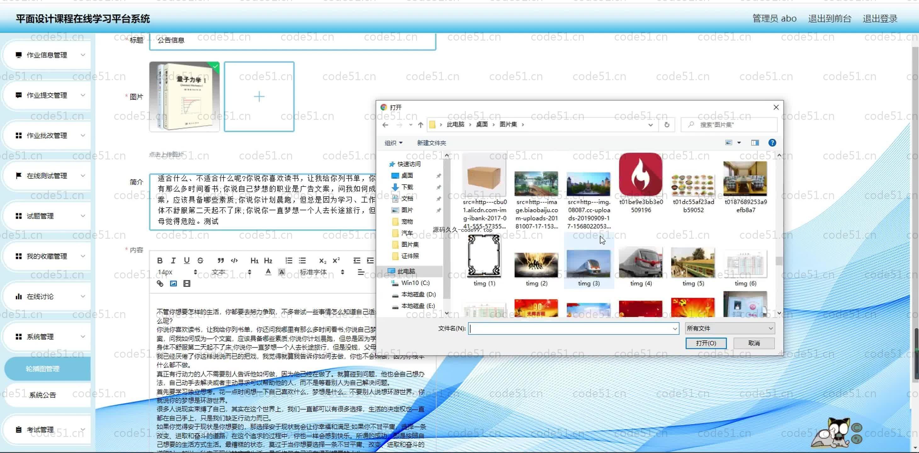Viewport: 919px width, 453px height.
Task: Apply subscript formatting
Action: (323, 260)
